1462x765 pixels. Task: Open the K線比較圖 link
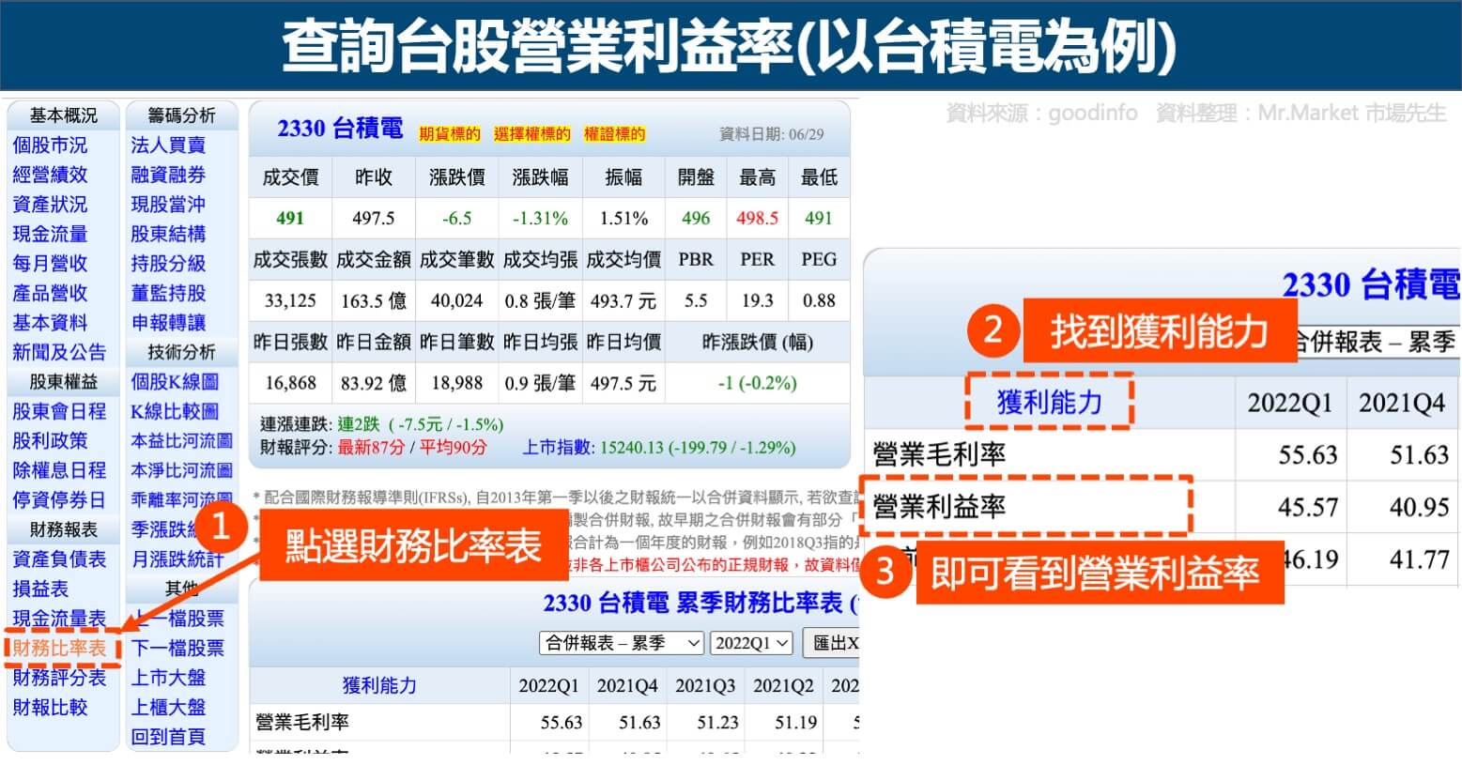coord(175,411)
